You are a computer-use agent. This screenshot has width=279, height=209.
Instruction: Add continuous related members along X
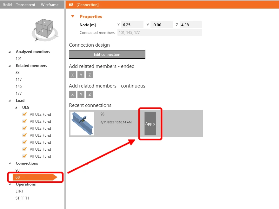(72, 95)
